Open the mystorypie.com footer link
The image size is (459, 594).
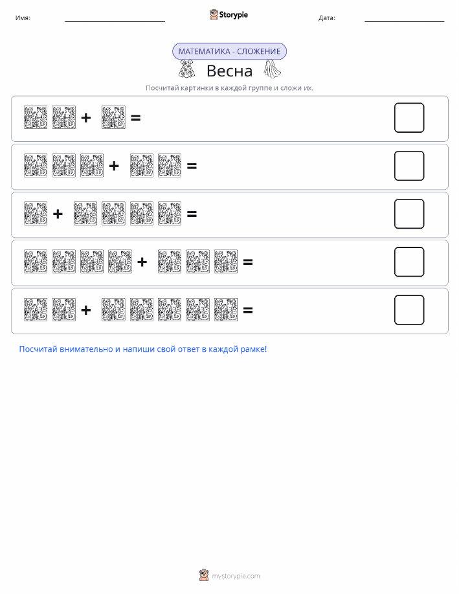[x=236, y=576]
